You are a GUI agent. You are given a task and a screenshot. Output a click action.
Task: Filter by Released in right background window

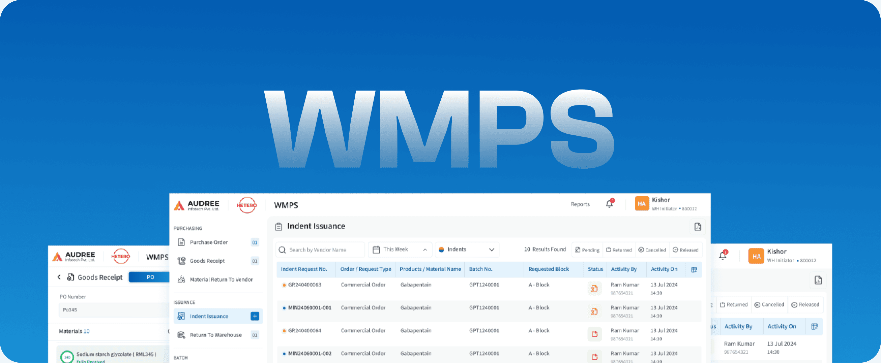click(x=805, y=305)
